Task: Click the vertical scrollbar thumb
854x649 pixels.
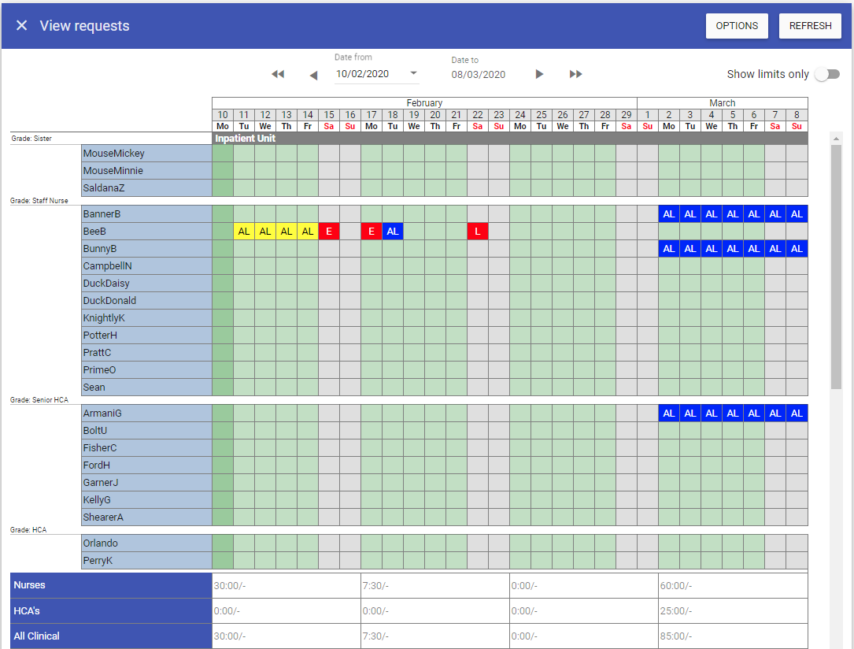Action: 836,266
